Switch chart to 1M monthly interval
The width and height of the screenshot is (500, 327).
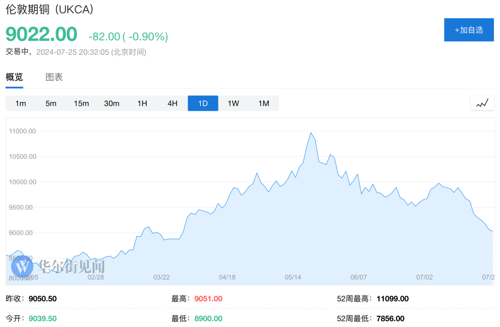pyautogui.click(x=263, y=103)
